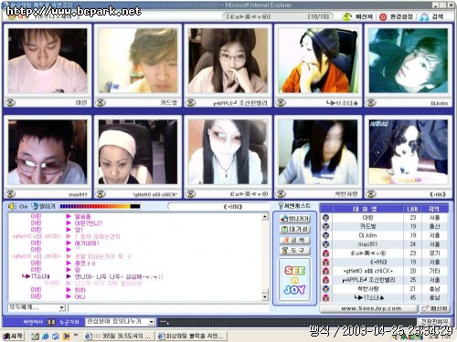Open 환경설정 settings via its red icon
457x342 pixels.
(383, 16)
